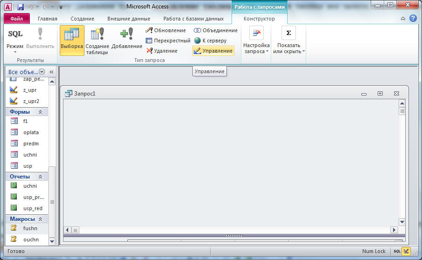Click query pane scroll up arrow
Image resolution: width=422 pixels, height=260 pixels.
coord(402,103)
